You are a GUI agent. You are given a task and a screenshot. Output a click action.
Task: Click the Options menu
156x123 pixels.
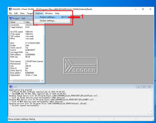coord(39,13)
